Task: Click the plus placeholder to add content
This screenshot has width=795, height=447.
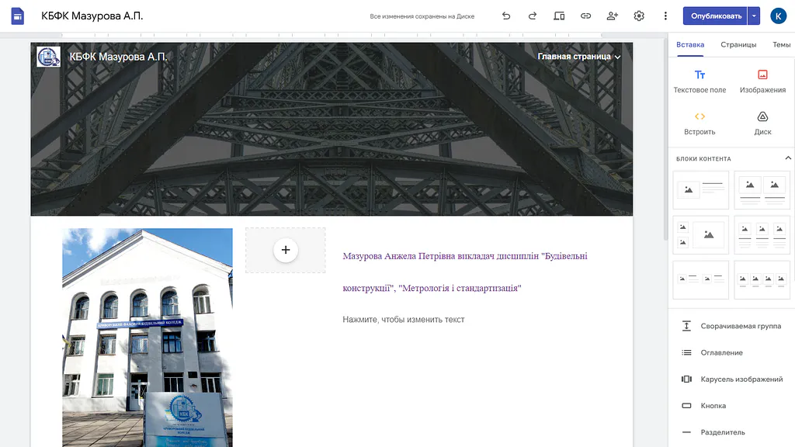Action: (x=286, y=250)
